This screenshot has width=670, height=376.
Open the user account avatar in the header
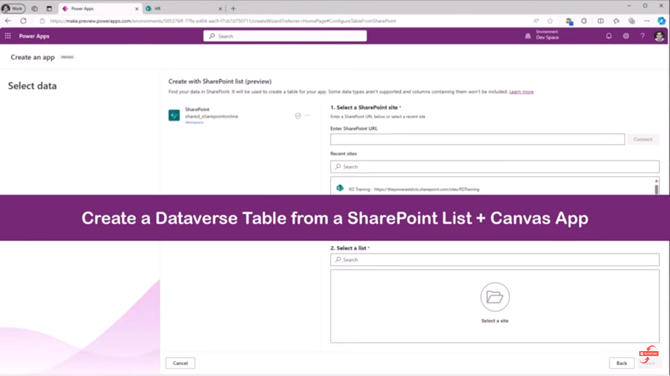click(659, 36)
